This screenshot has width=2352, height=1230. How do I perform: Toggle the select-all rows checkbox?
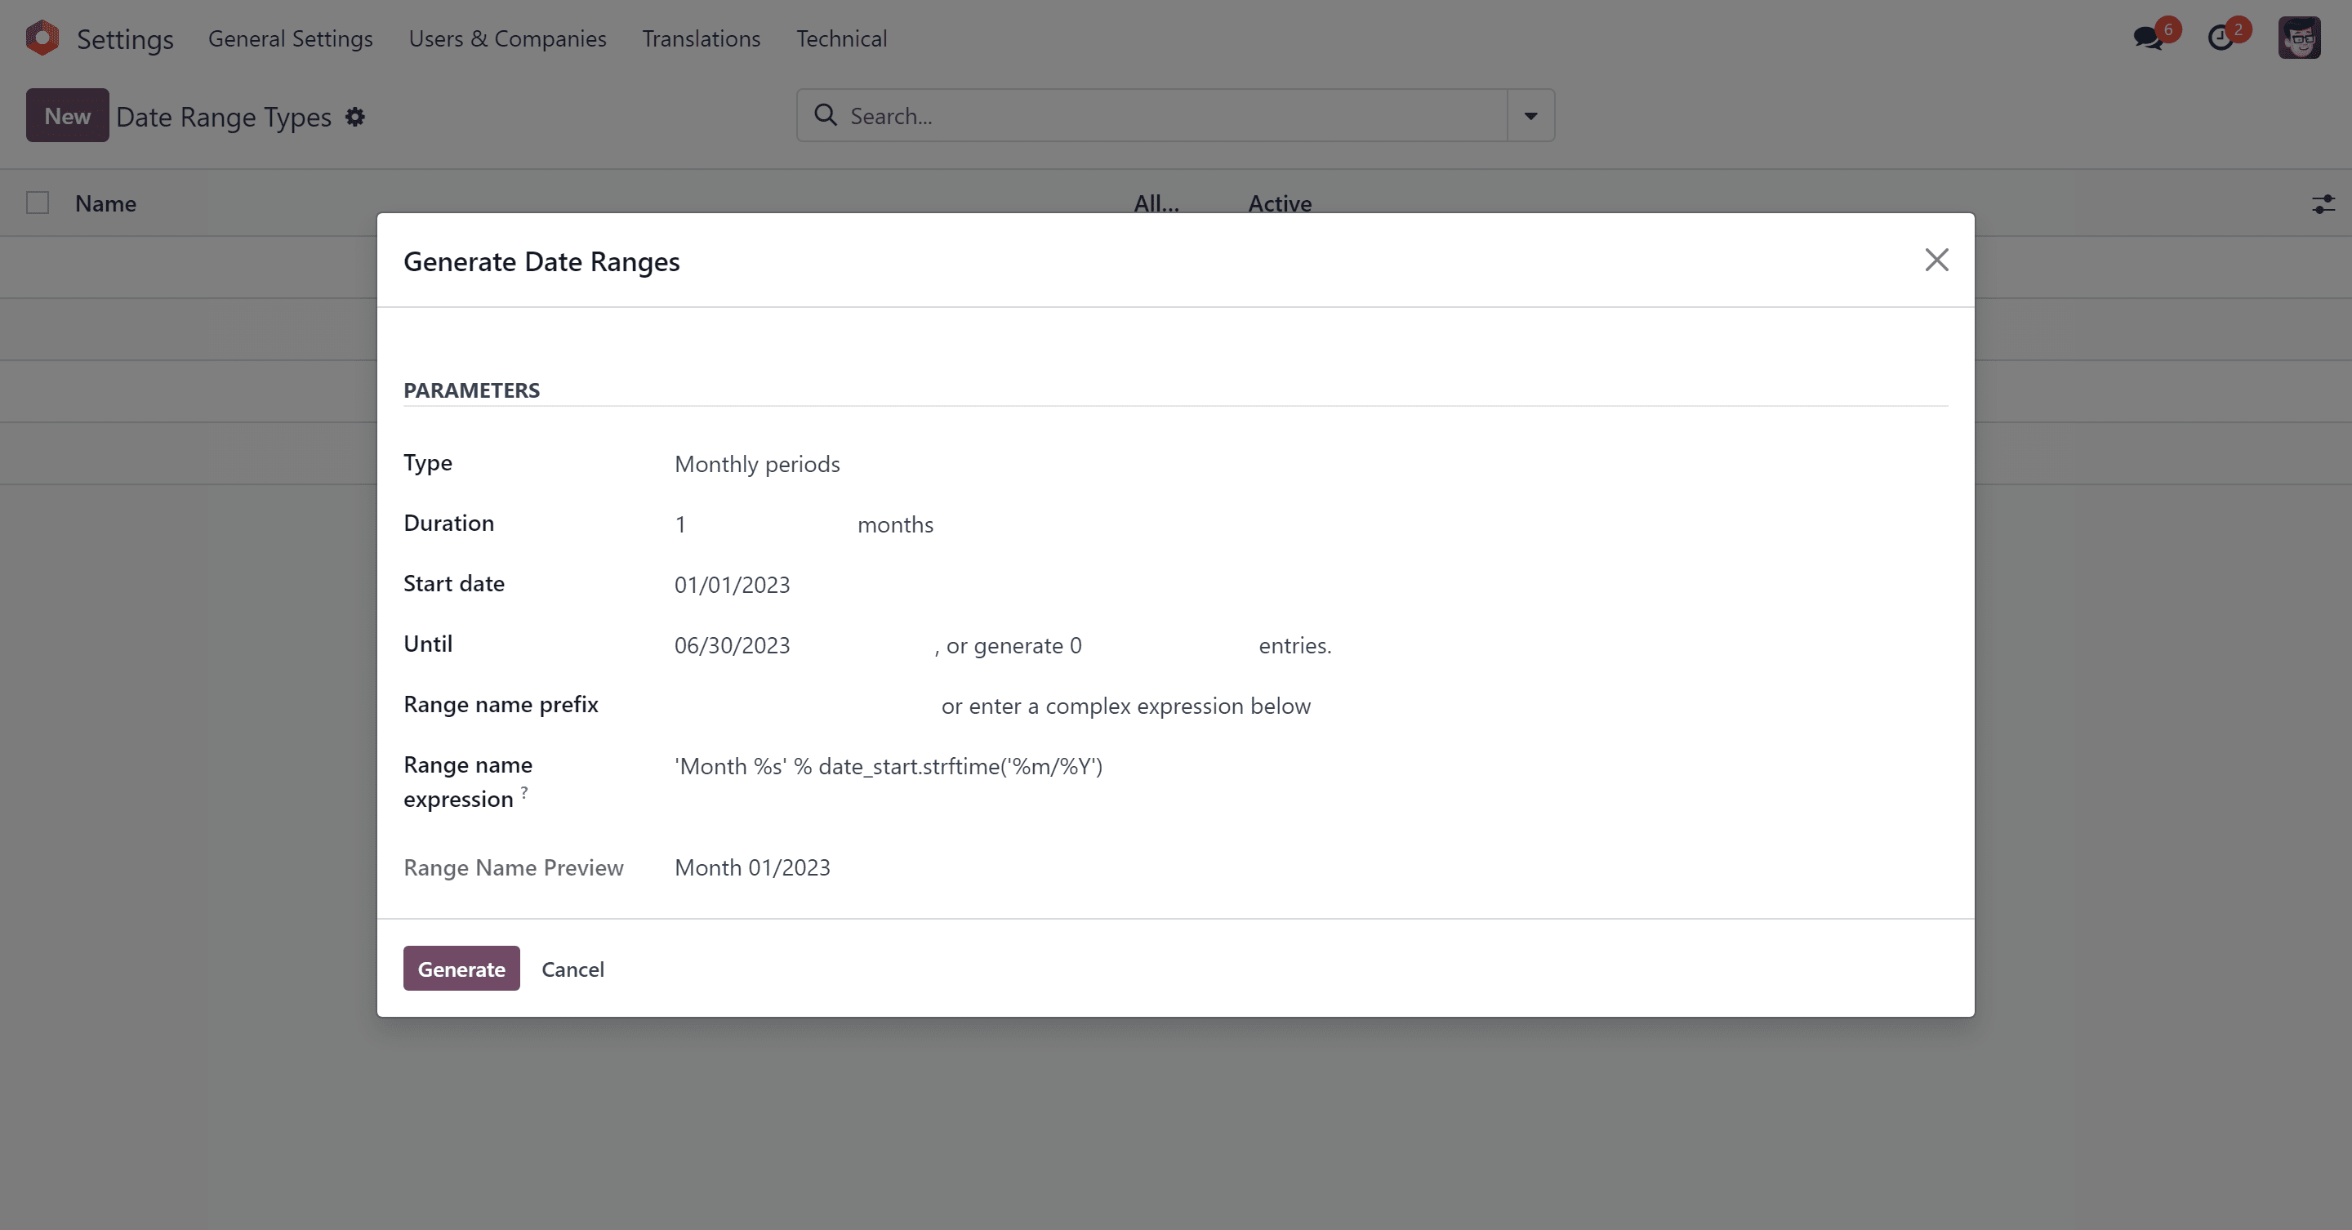pos(38,203)
